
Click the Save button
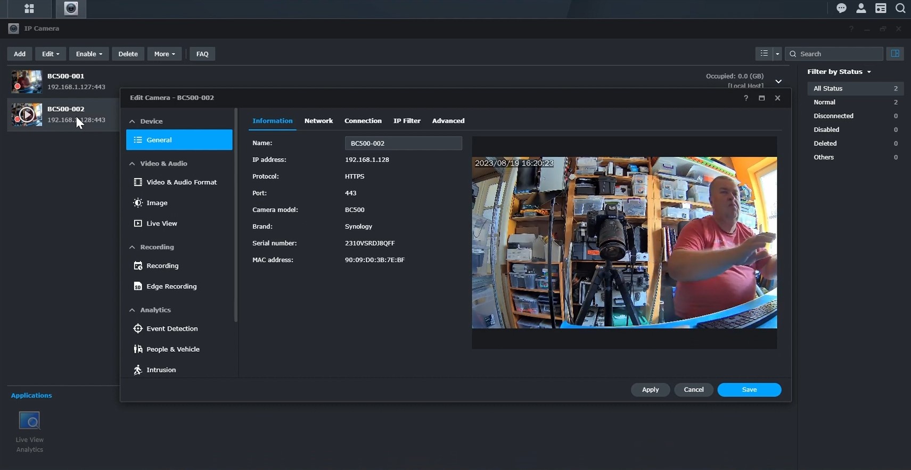click(x=749, y=390)
